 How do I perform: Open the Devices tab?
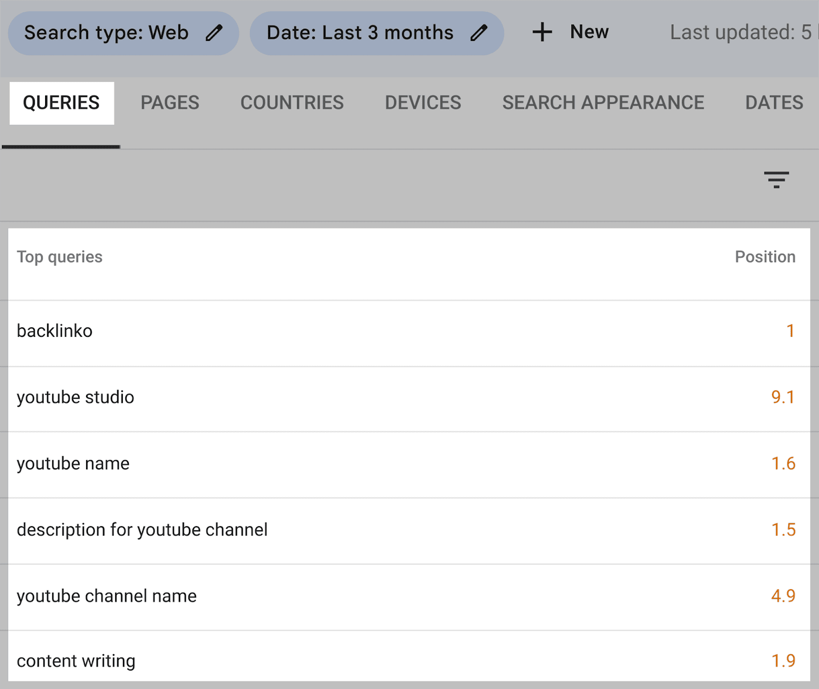[x=423, y=103]
